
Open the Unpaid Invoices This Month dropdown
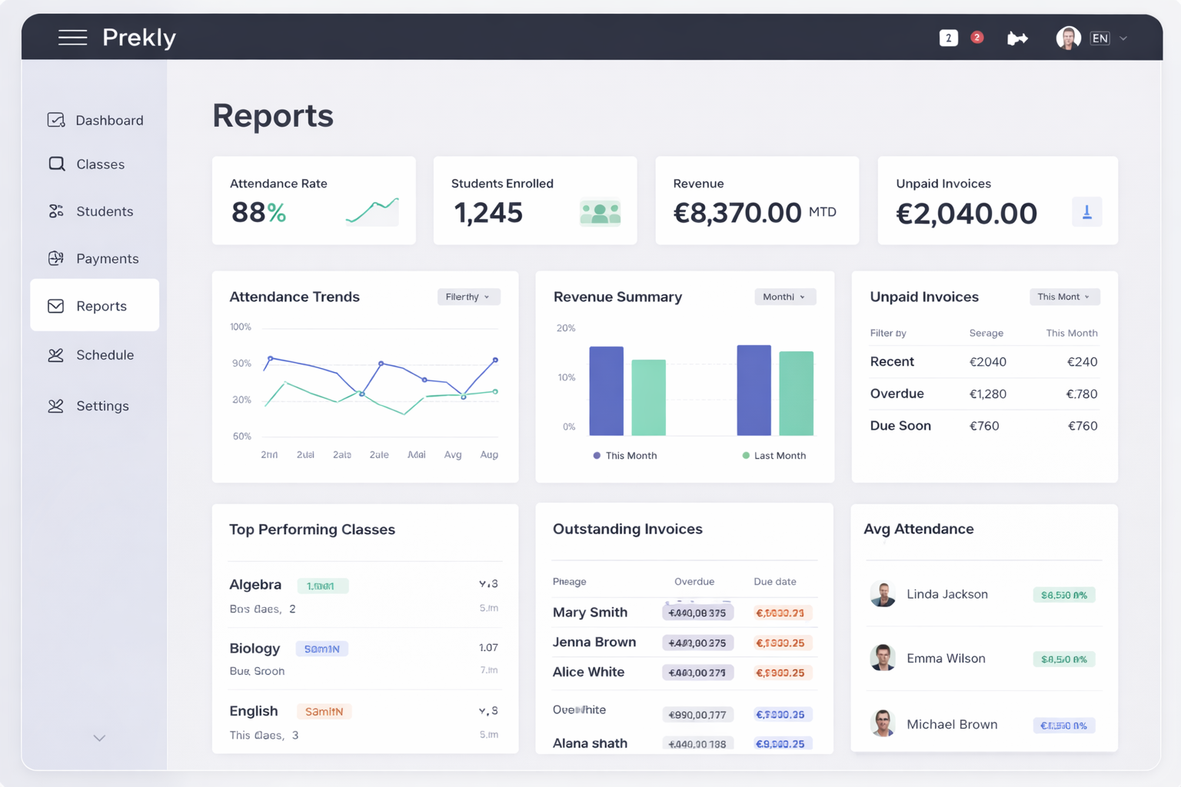[1064, 297]
